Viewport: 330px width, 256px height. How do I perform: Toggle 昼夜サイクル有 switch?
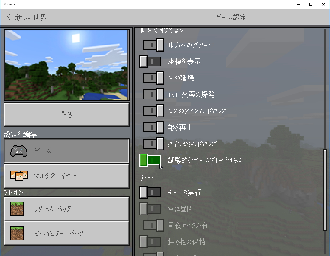(153, 225)
